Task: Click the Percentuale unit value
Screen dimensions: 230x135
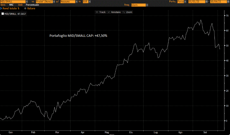Action: [32, 5]
